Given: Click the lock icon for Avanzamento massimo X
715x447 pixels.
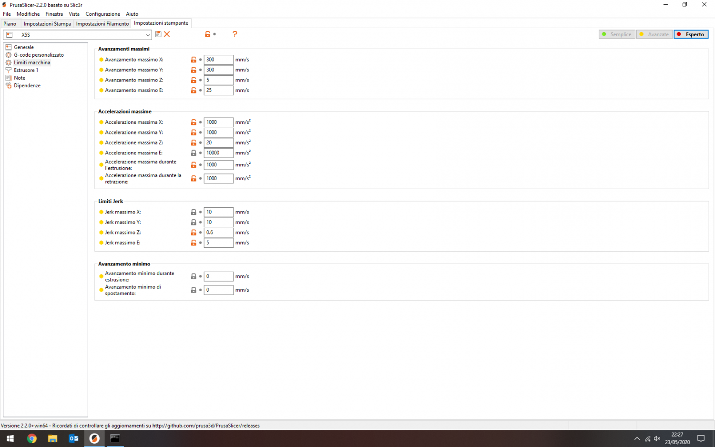Looking at the screenshot, I should pos(194,60).
